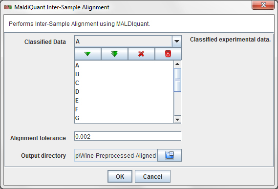Click the Output directory path field
This screenshot has width=278, height=189.
click(x=116, y=155)
